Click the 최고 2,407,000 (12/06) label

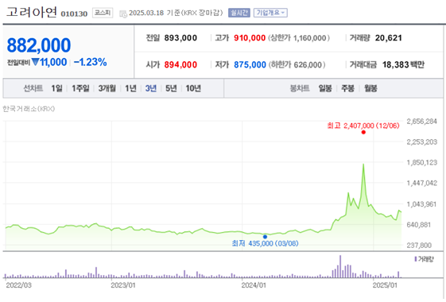[363, 126]
